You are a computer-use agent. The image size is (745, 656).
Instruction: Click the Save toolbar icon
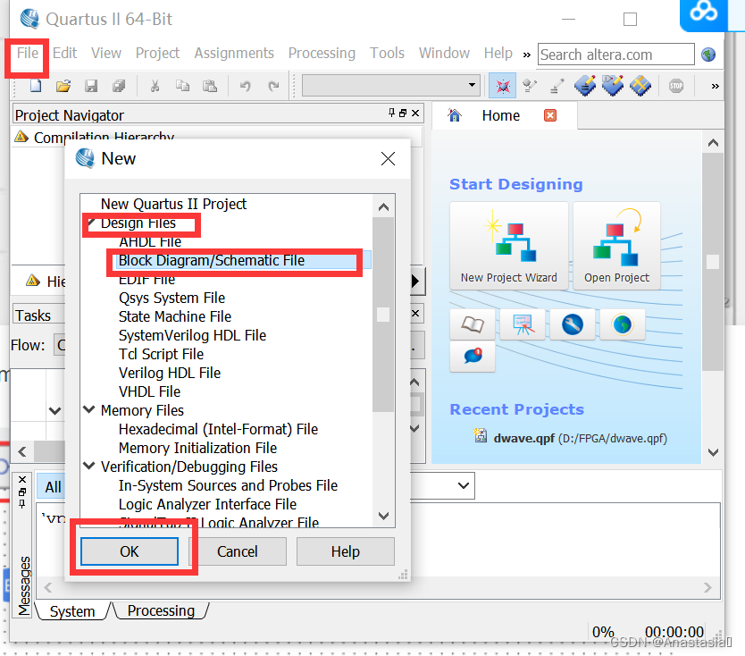(x=91, y=86)
